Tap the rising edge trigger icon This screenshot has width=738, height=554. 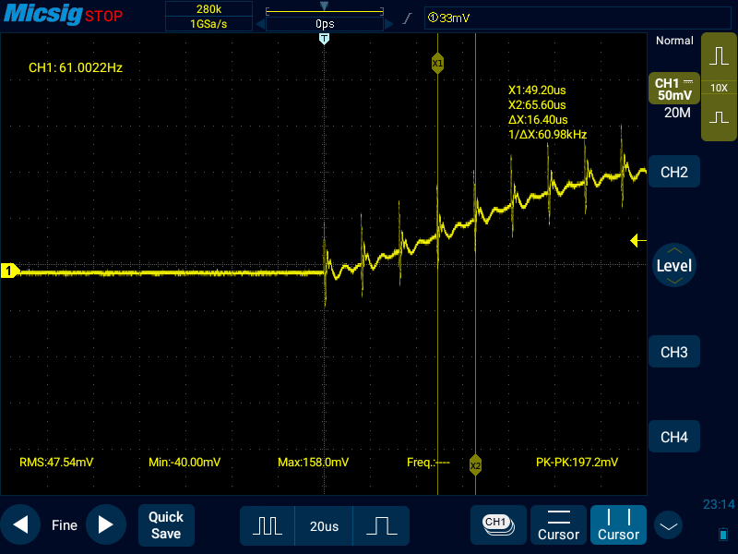[407, 18]
